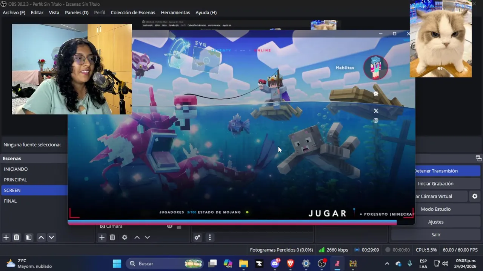Screen dimensions: 483x271
Task: Open the Instagram link in launcher
Action: pyautogui.click(x=376, y=120)
